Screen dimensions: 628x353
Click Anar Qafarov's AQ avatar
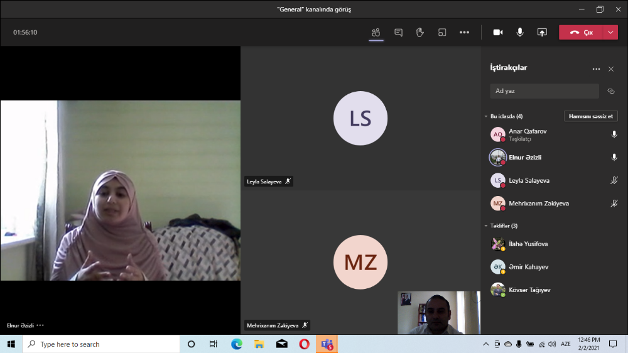pos(498,134)
